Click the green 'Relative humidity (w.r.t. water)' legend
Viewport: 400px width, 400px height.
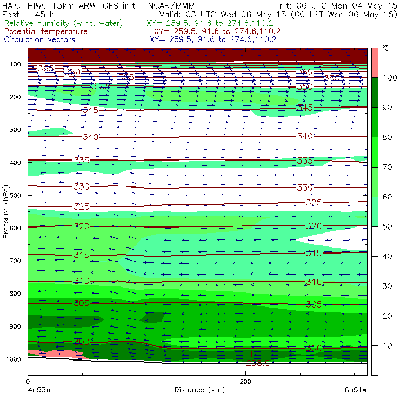(x=64, y=23)
